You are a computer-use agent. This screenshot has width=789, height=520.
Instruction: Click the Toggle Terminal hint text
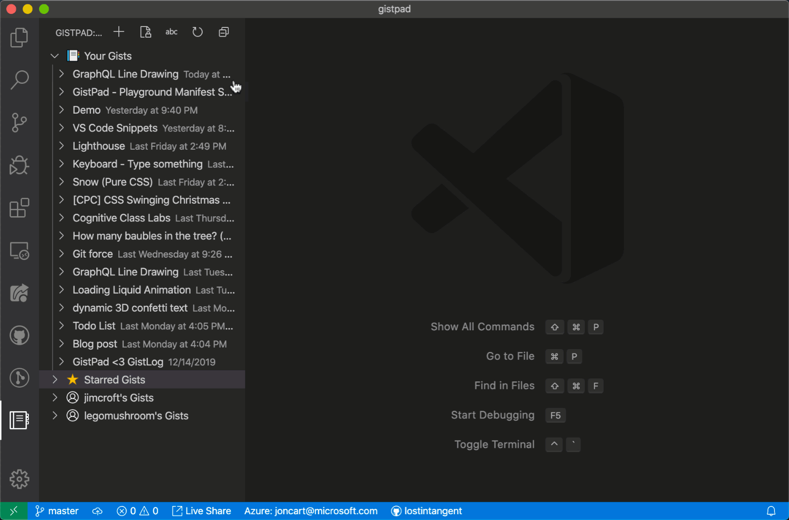click(494, 444)
